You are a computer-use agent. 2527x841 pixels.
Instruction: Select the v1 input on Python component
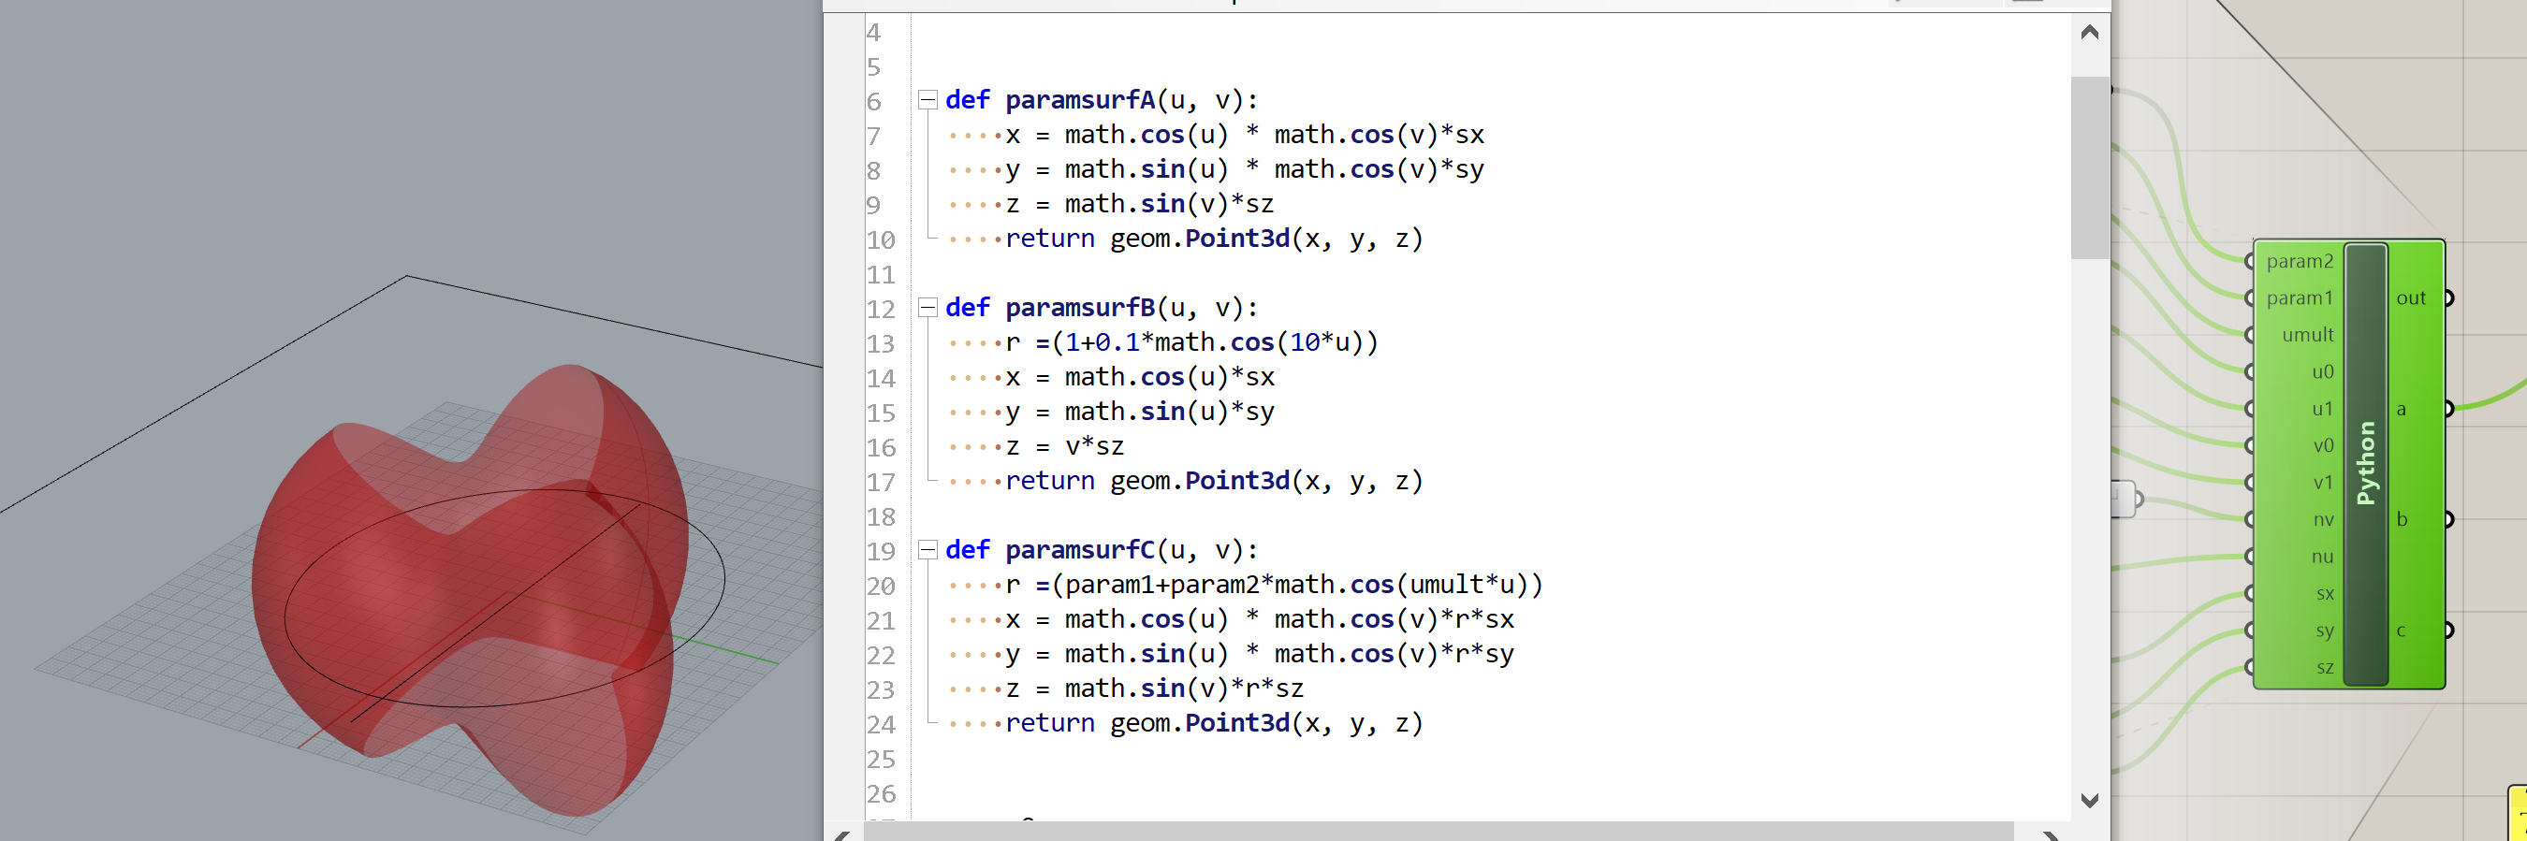(x=2322, y=484)
